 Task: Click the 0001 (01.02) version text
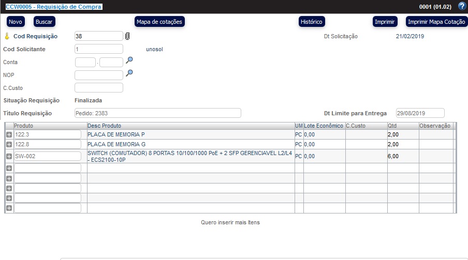[x=435, y=7]
